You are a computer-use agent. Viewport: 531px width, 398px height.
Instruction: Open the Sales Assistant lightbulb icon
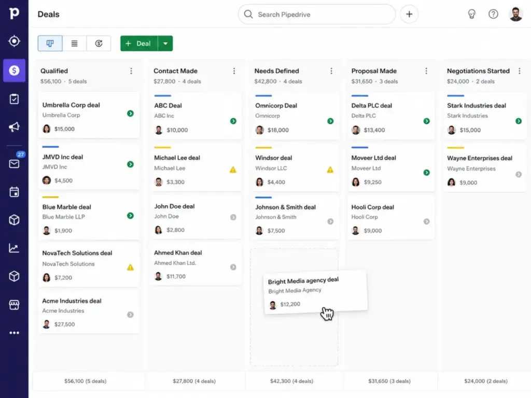(471, 14)
